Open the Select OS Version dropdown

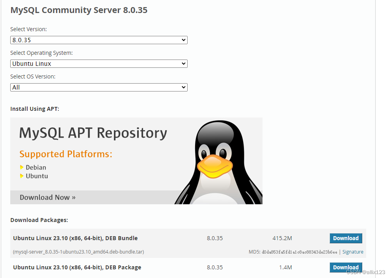tap(99, 87)
